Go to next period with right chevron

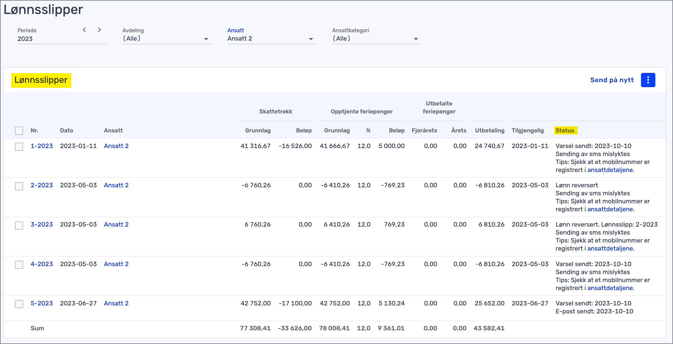[x=99, y=30]
